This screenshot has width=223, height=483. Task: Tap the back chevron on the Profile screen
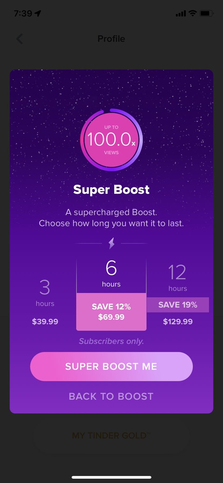coord(19,39)
